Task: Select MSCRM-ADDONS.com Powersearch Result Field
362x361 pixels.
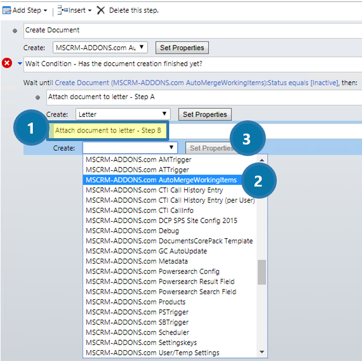Action: tap(170, 282)
